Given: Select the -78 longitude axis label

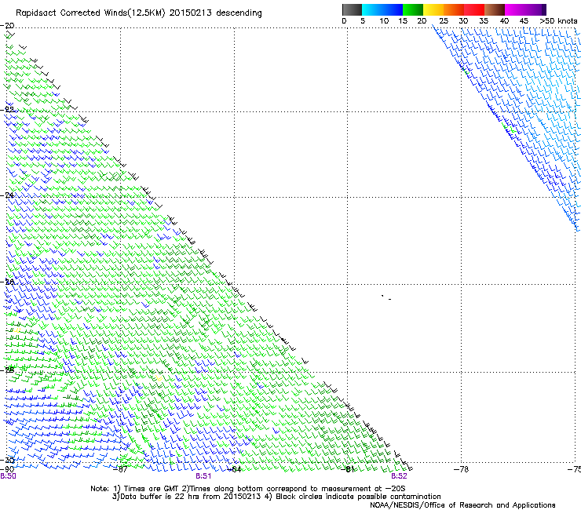Looking at the screenshot, I should (x=462, y=469).
